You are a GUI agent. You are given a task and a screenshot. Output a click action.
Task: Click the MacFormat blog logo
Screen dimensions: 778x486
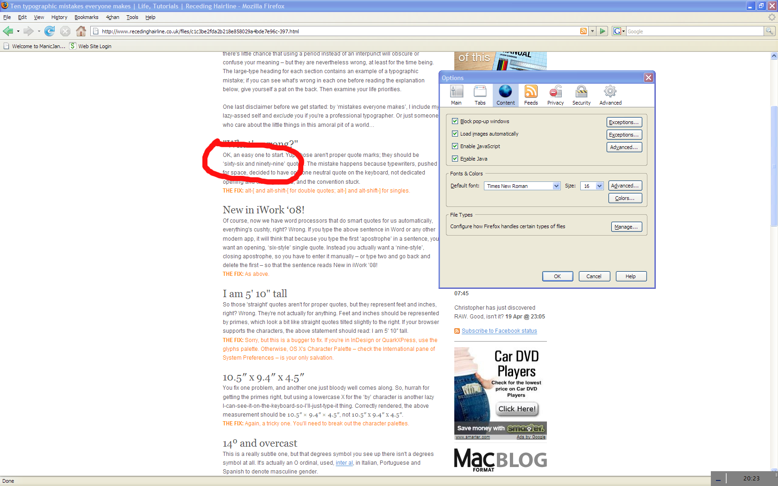coord(501,460)
